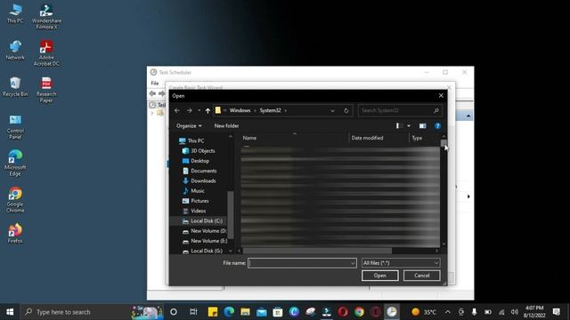Open Wondershare Filmora X desktop shortcut
The image size is (570, 320).
[x=46, y=17]
